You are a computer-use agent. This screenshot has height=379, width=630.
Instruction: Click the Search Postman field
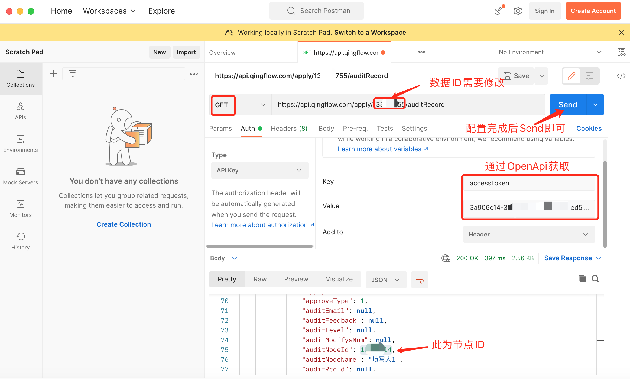(x=316, y=11)
